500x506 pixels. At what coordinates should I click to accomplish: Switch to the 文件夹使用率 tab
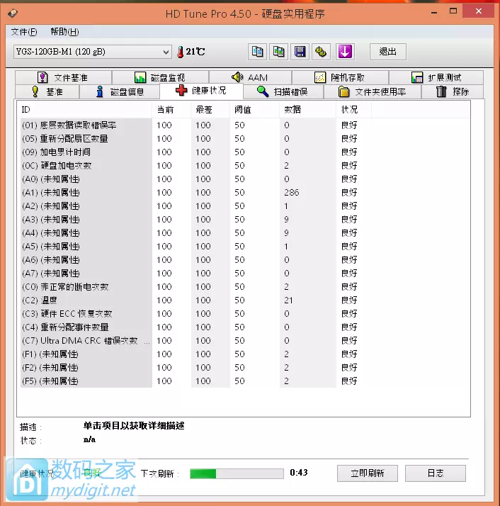pyautogui.click(x=373, y=91)
